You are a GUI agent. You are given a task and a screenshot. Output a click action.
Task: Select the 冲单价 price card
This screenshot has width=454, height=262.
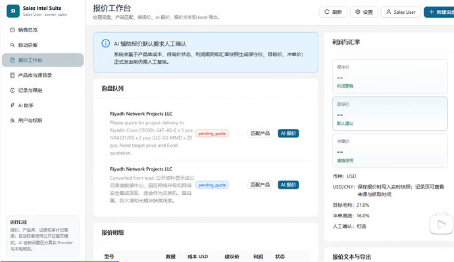(390, 151)
